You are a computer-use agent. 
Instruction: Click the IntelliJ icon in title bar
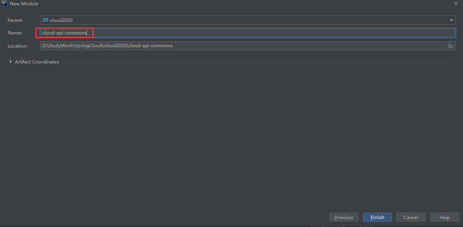(4, 3)
